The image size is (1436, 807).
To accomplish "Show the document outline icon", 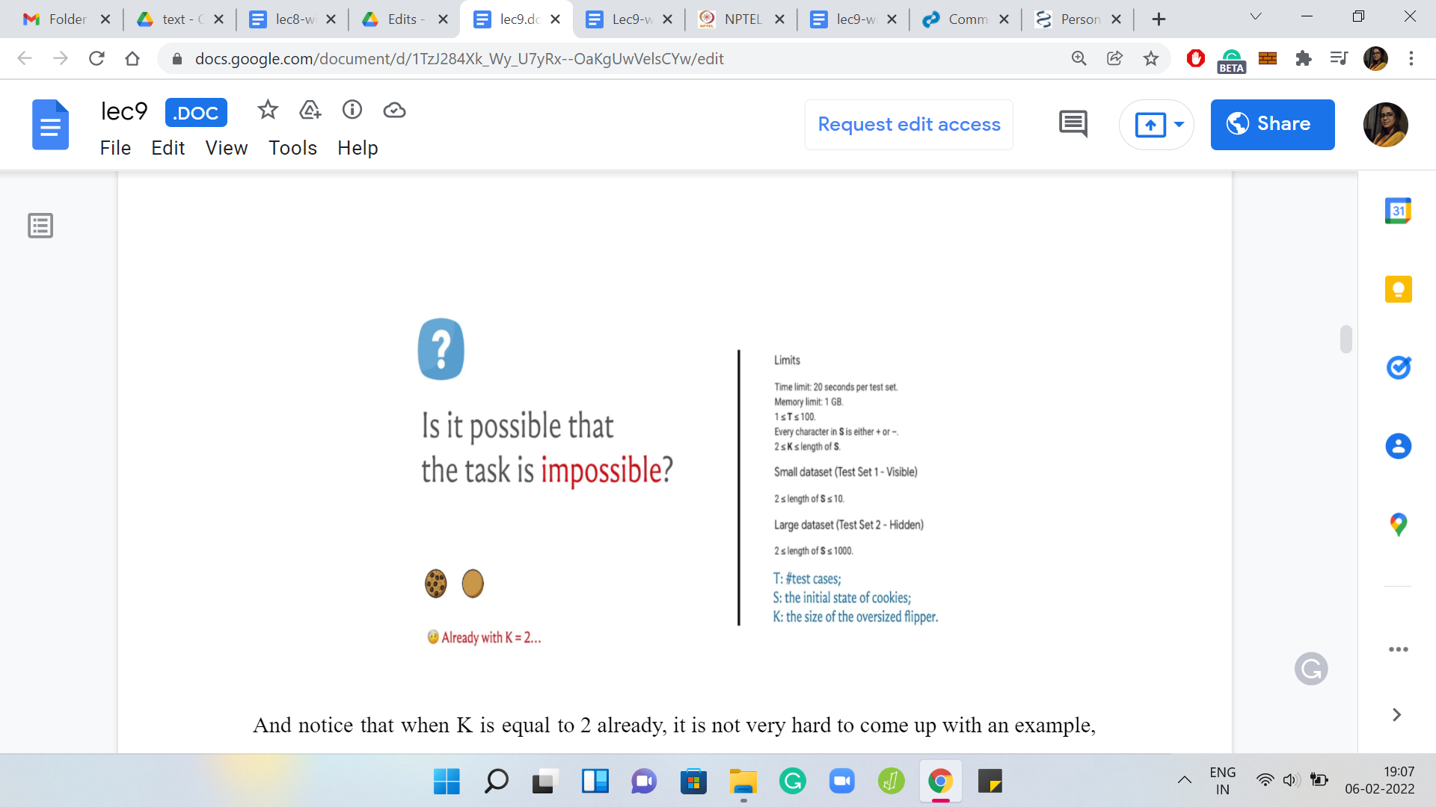I will pyautogui.click(x=40, y=226).
